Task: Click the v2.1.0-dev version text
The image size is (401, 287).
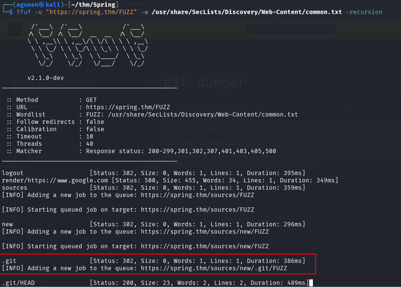Action: pyautogui.click(x=46, y=78)
